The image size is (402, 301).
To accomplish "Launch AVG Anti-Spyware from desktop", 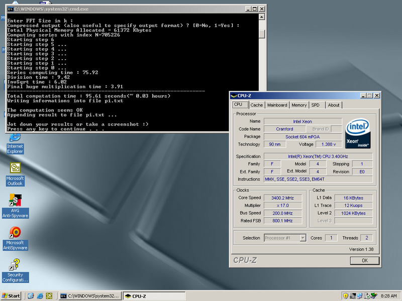I will click(x=15, y=206).
